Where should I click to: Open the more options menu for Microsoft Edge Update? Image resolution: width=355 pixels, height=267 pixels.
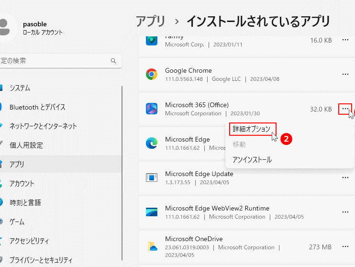pyautogui.click(x=345, y=178)
